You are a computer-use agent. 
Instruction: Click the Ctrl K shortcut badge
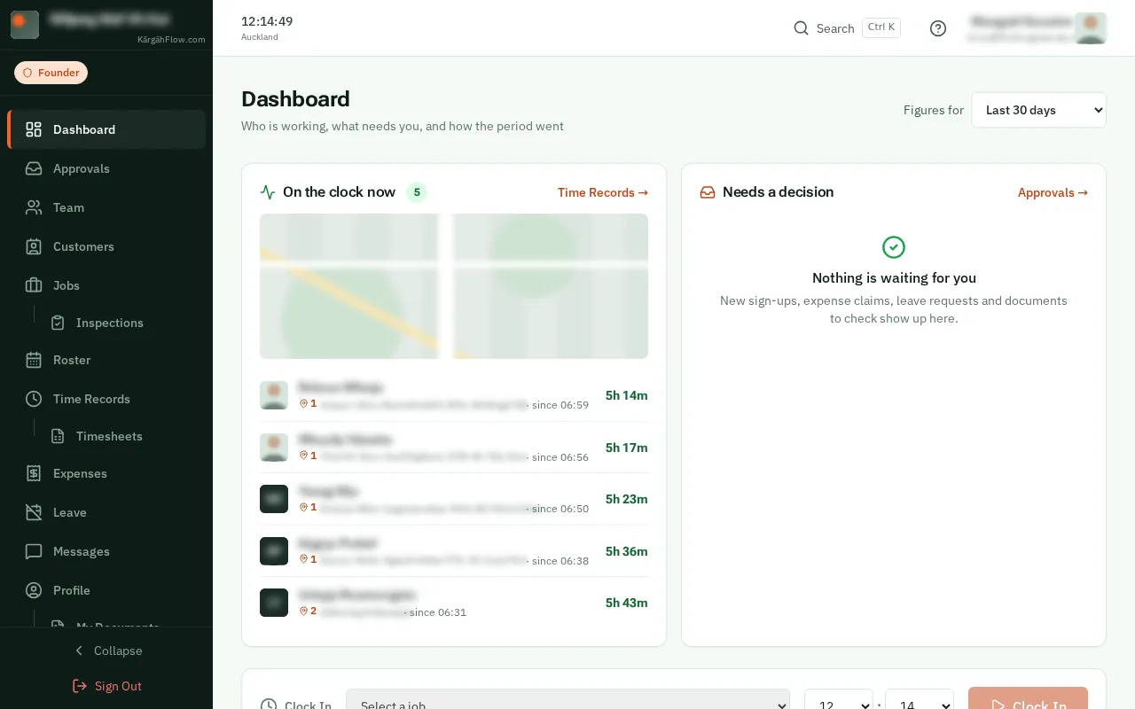(x=881, y=27)
